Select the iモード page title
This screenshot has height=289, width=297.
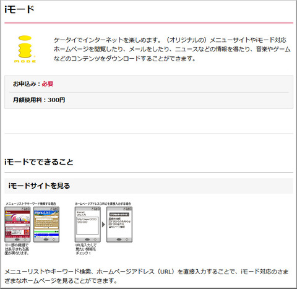19,9
